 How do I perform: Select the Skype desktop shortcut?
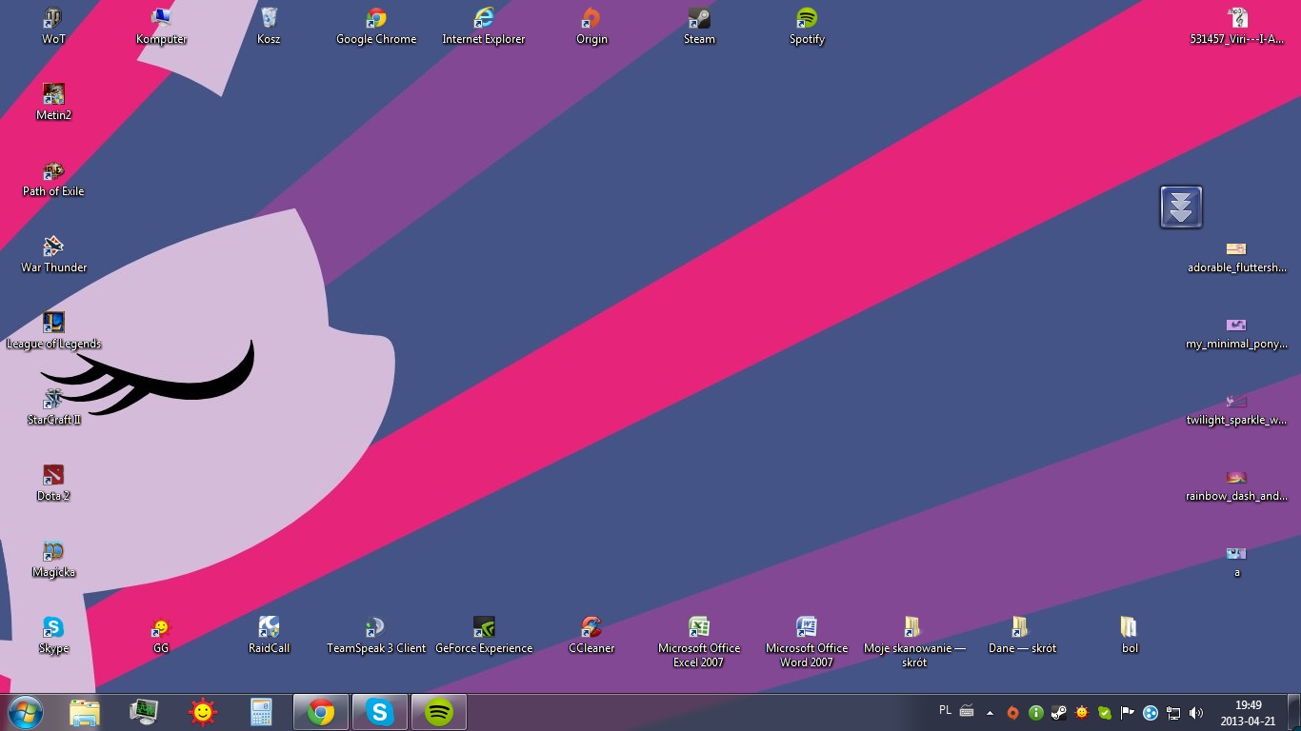53,636
